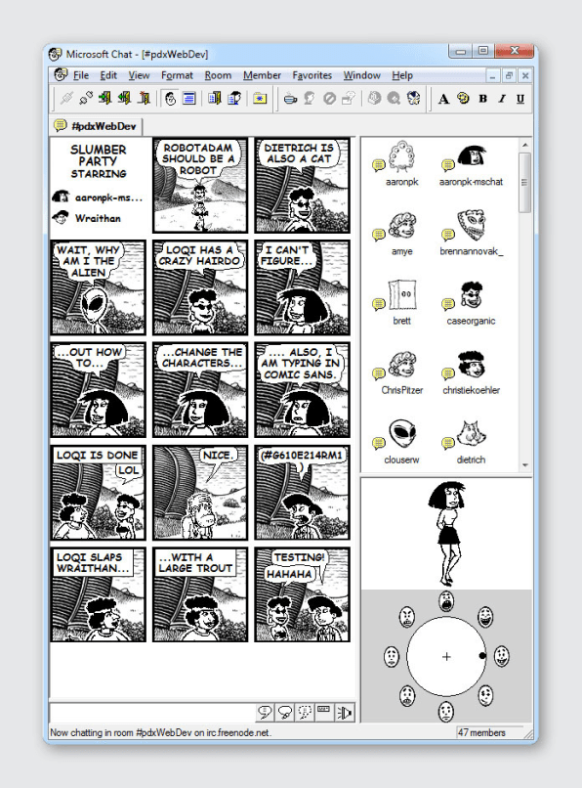Click the Think thought balloon button
The width and height of the screenshot is (582, 788).
point(285,712)
